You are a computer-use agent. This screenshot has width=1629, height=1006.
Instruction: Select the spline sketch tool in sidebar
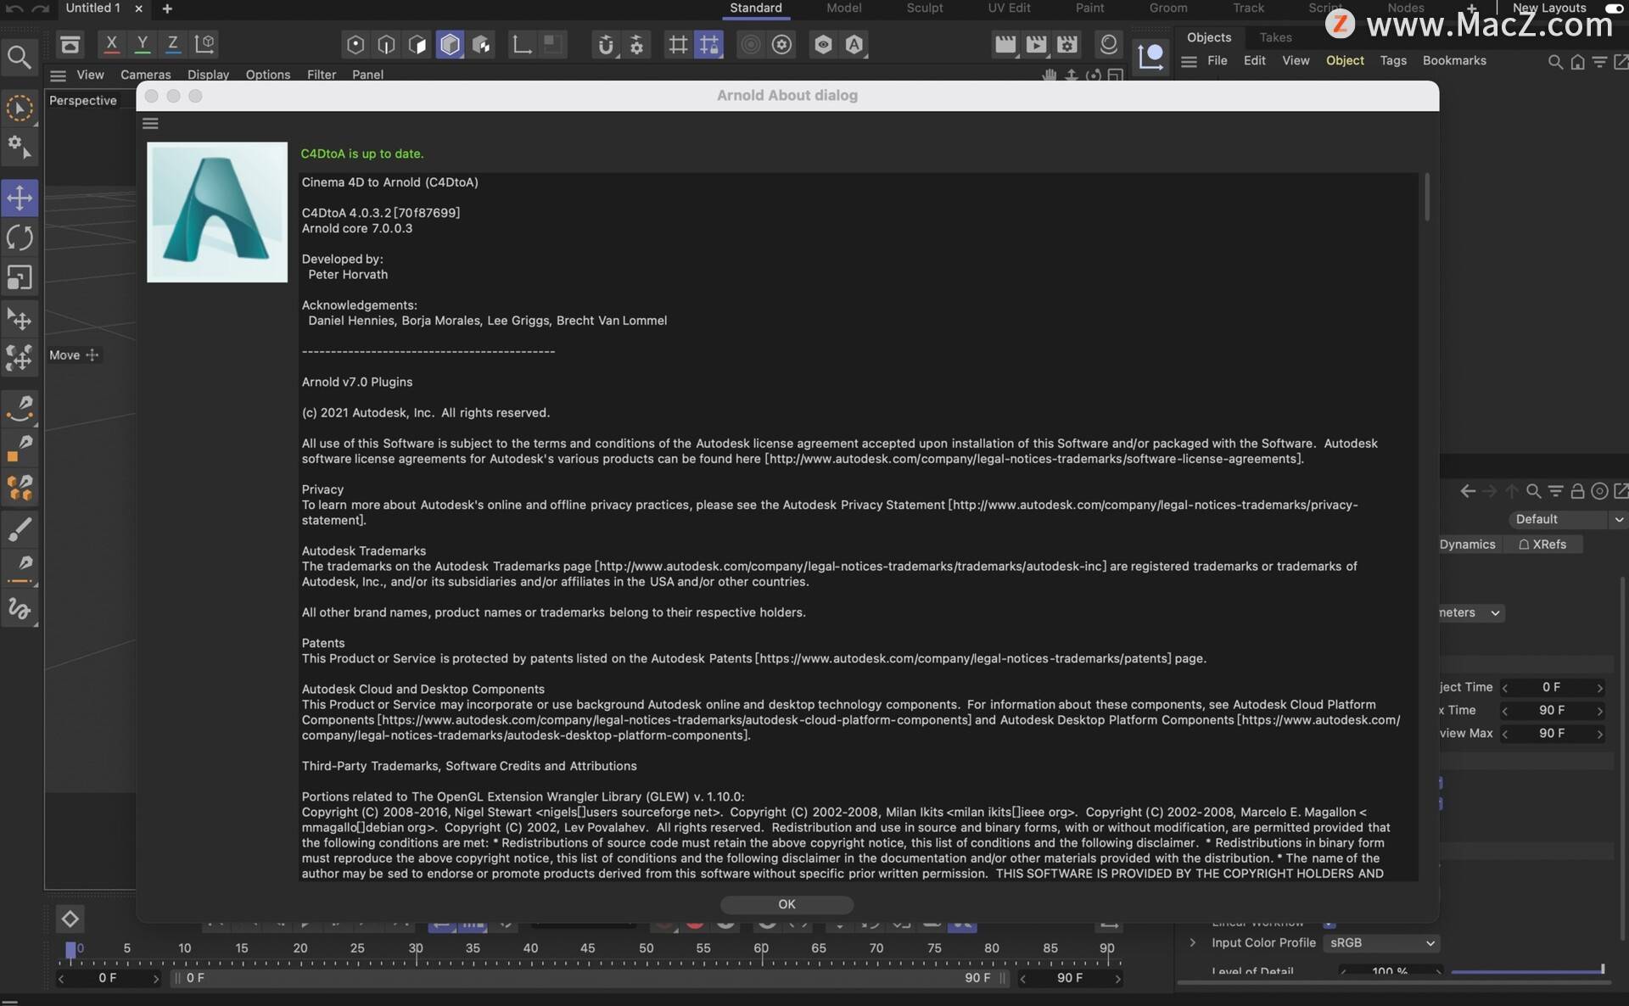(20, 608)
